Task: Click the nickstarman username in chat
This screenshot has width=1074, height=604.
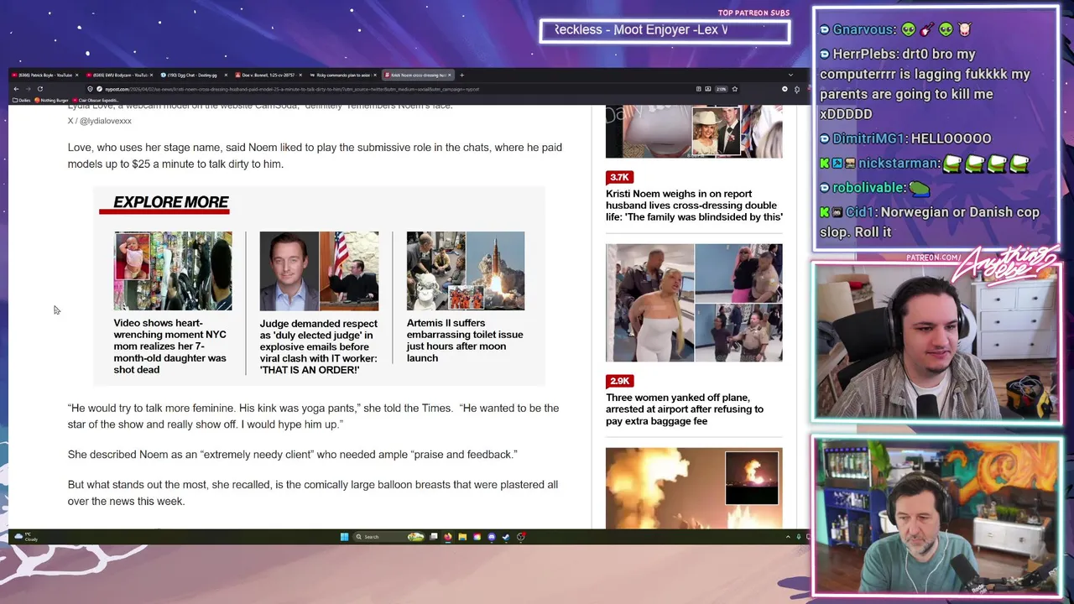Action: 898,164
